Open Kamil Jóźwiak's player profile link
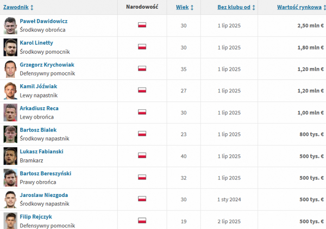Screen dimensions: 326x229 [38, 86]
